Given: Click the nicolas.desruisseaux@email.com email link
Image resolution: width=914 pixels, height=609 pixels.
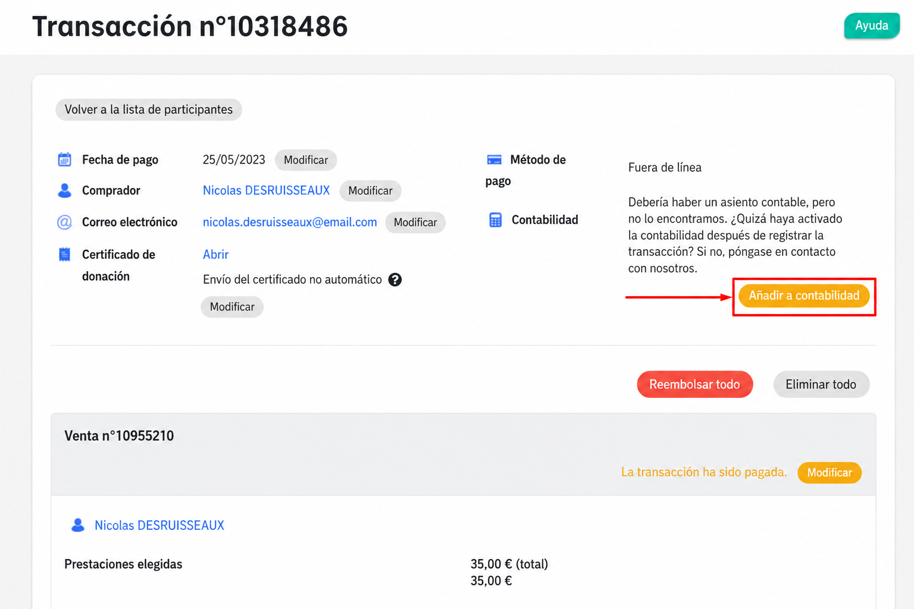Looking at the screenshot, I should pyautogui.click(x=290, y=222).
